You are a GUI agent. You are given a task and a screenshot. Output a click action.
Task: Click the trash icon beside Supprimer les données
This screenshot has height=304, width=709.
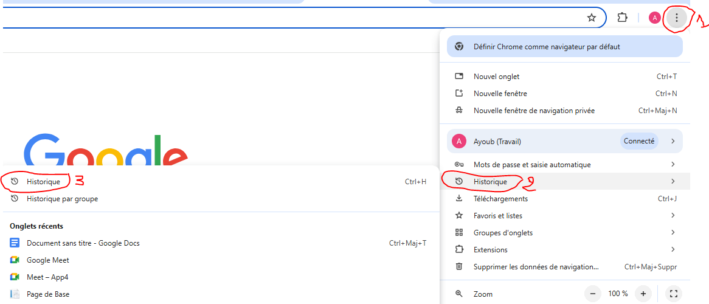(x=459, y=267)
